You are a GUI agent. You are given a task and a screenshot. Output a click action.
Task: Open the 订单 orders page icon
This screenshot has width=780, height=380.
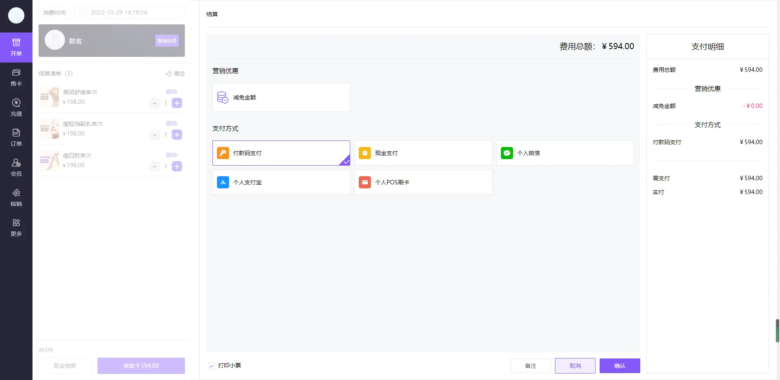click(x=16, y=133)
